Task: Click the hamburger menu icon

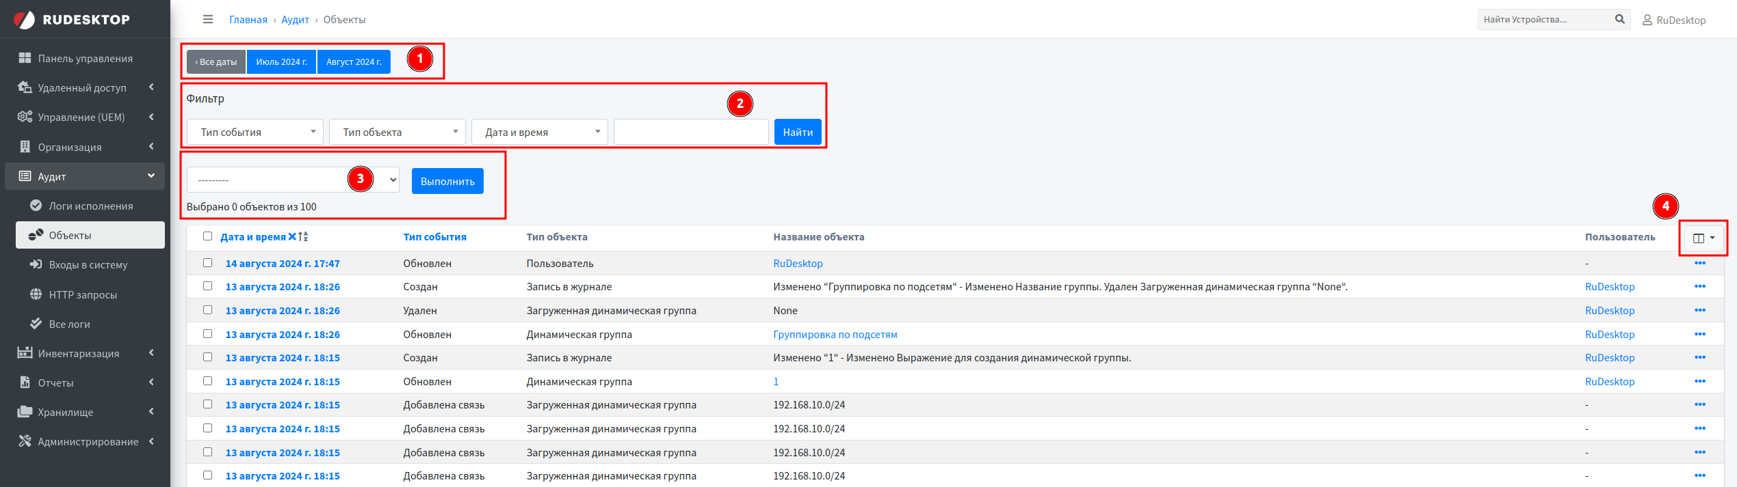Action: pos(208,19)
